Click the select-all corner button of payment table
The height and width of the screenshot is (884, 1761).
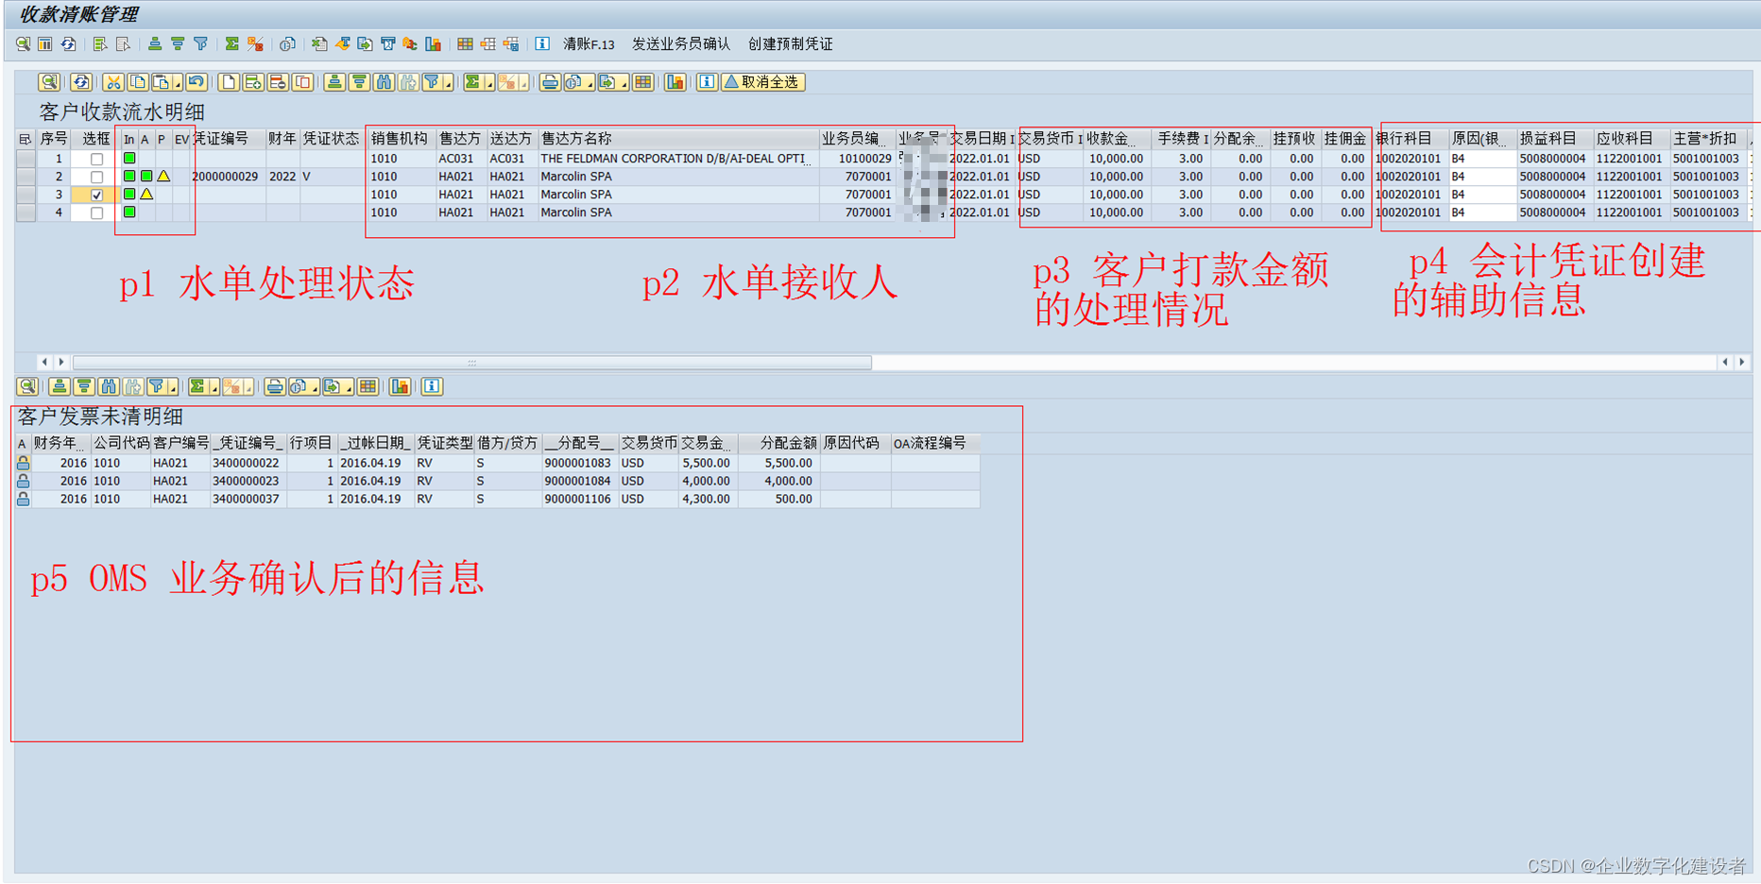26,139
